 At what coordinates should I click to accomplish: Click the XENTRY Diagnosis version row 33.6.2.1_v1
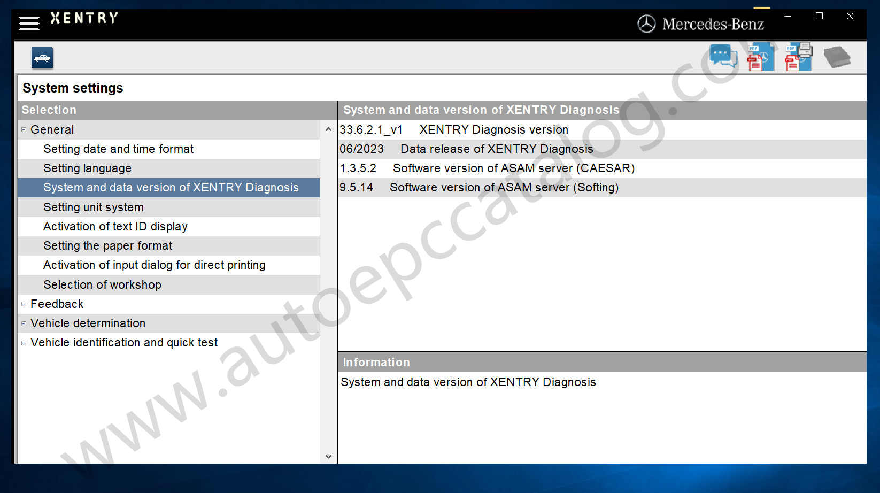tap(602, 130)
